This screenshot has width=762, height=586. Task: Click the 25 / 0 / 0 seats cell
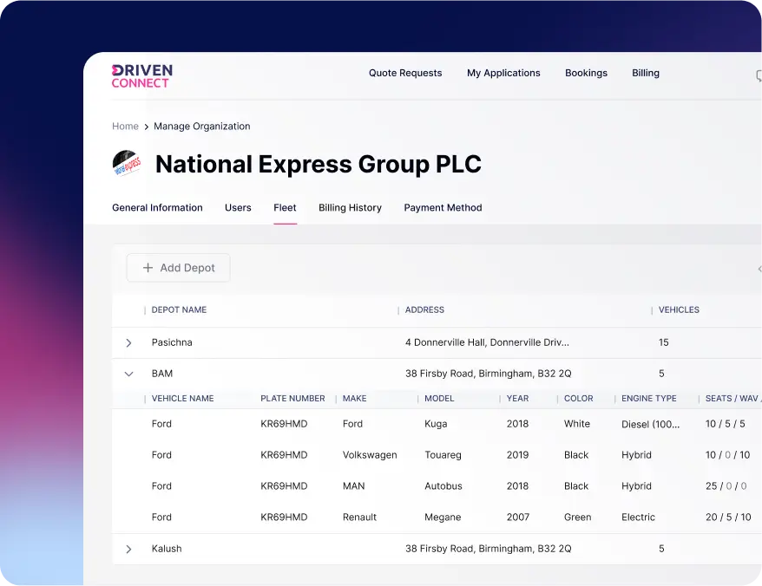(726, 486)
